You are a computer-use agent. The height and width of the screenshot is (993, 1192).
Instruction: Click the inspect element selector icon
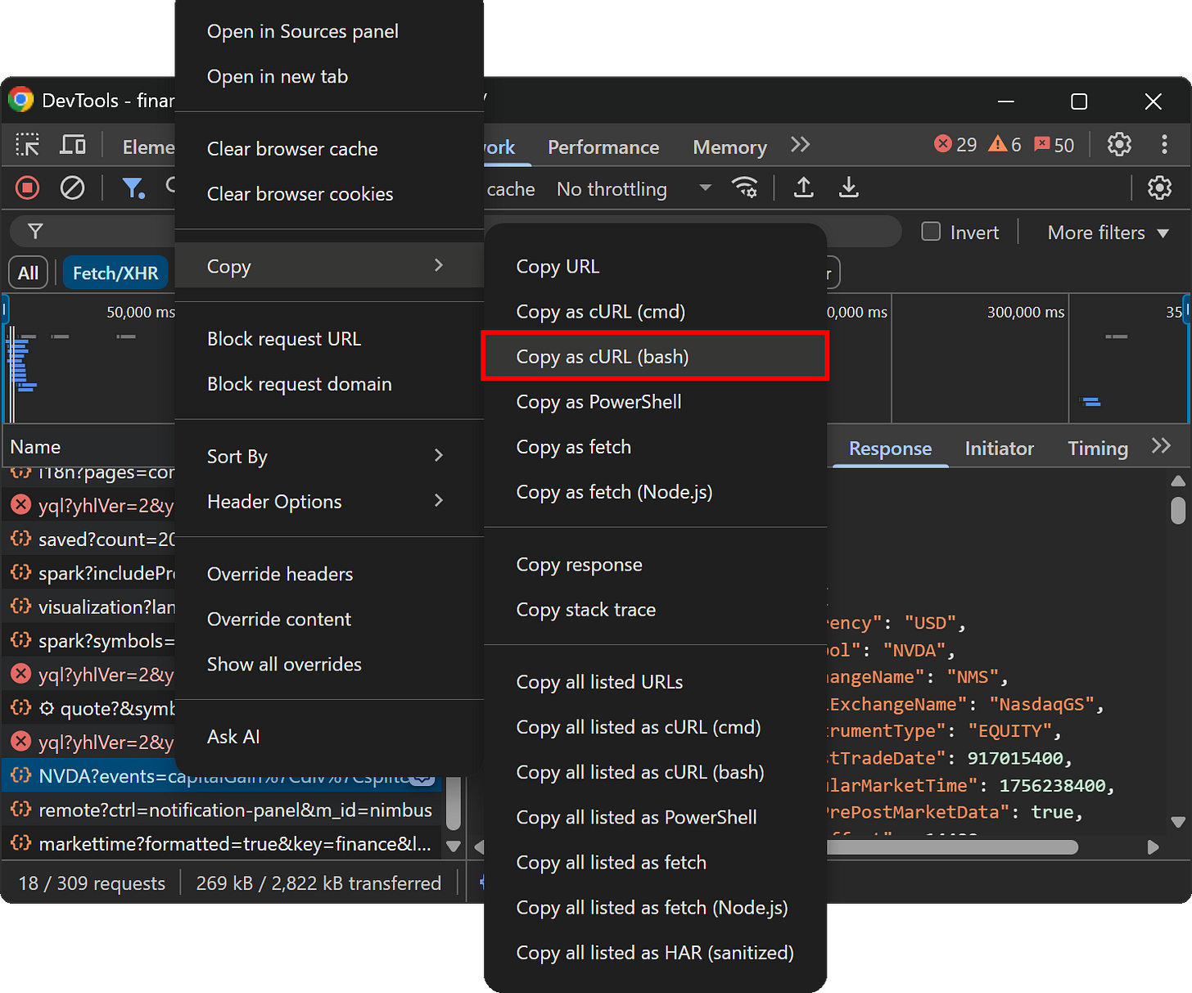[28, 146]
